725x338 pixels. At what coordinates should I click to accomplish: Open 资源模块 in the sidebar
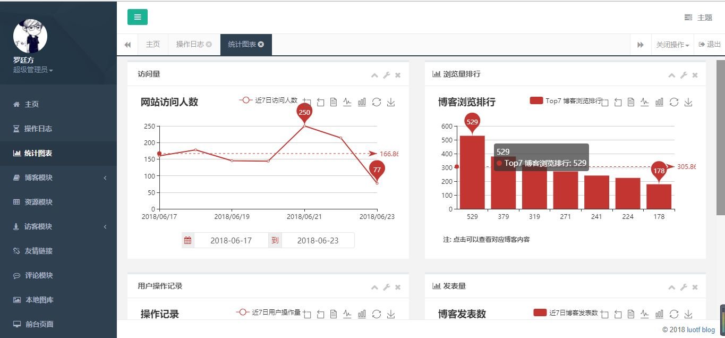pyautogui.click(x=58, y=202)
